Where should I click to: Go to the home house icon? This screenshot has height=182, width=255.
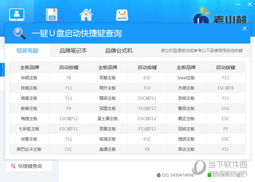point(86,14)
